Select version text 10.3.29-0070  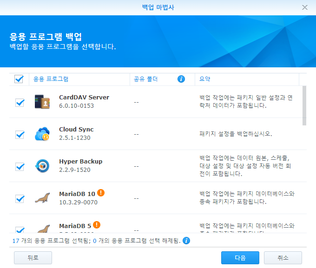click(78, 203)
